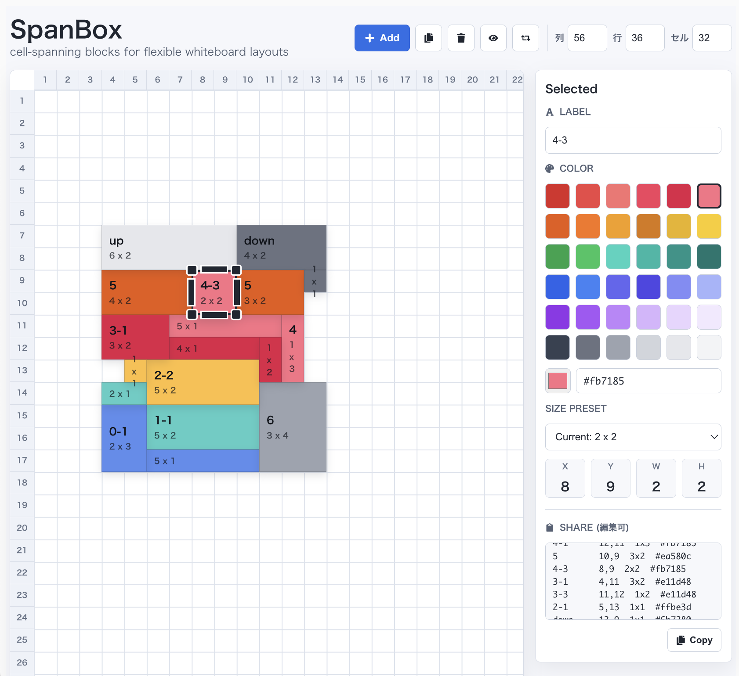Screen dimensions: 739x676
Task: Select the 'up' 6 x 2 block
Action: (169, 248)
